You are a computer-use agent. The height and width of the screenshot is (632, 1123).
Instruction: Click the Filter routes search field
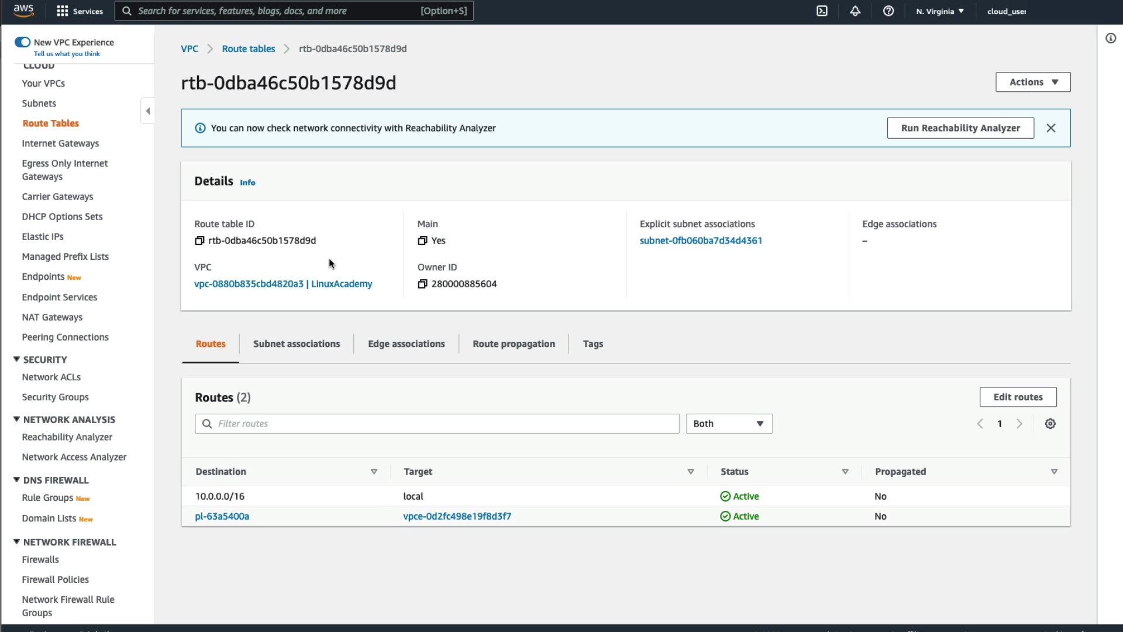(x=445, y=424)
